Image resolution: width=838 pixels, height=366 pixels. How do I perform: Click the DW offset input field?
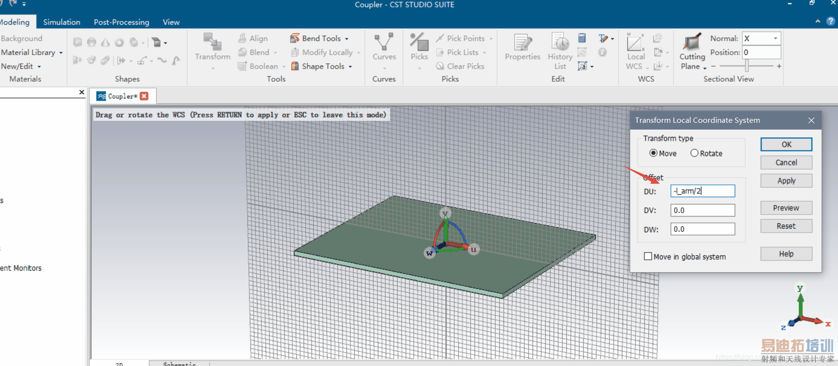703,229
